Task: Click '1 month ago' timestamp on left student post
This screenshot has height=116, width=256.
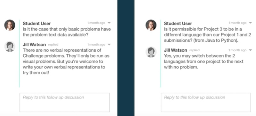Action: click(96, 23)
